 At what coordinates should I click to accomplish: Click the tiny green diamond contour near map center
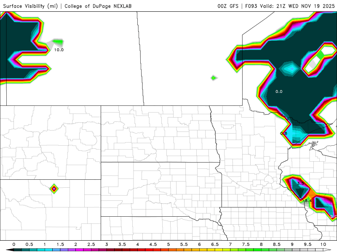[213, 78]
